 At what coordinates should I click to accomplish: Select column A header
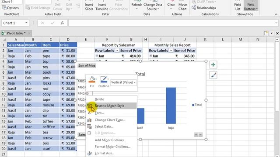pos(16,40)
